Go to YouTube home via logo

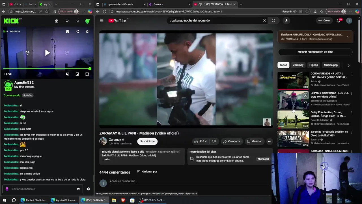pyautogui.click(x=117, y=21)
